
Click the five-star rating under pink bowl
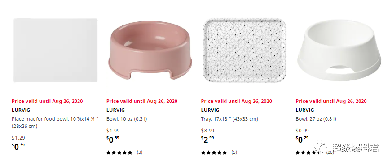coord(119,152)
